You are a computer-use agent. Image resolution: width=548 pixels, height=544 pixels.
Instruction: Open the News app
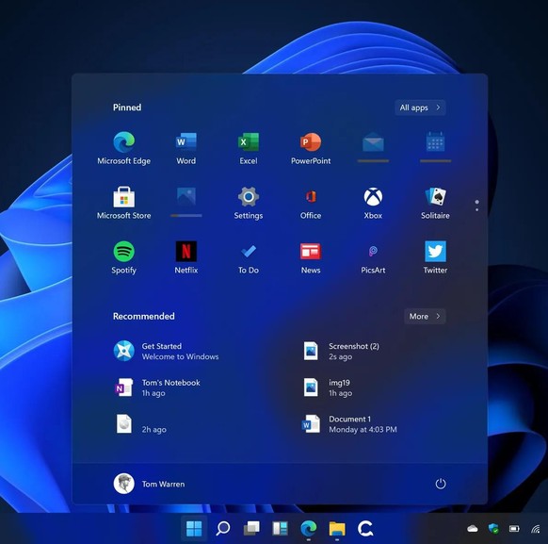311,257
